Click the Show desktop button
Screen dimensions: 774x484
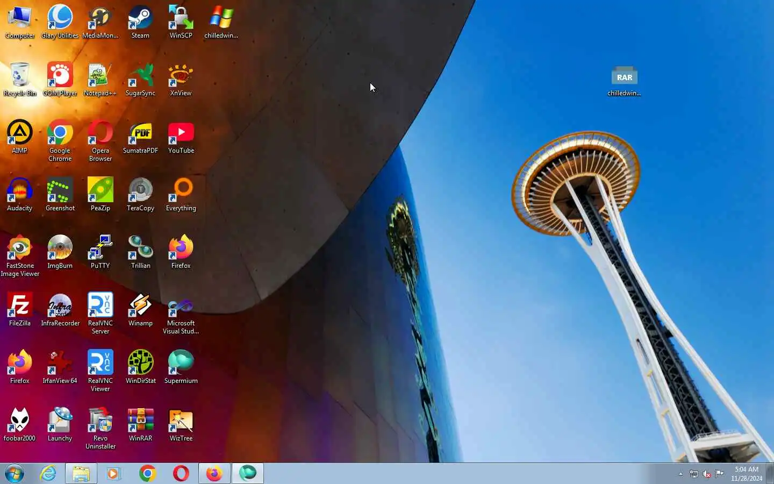pyautogui.click(x=770, y=474)
